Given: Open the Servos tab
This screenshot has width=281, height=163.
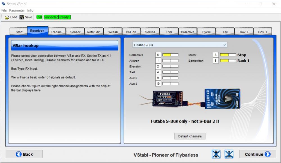Looking at the screenshot, I should click(x=150, y=32).
